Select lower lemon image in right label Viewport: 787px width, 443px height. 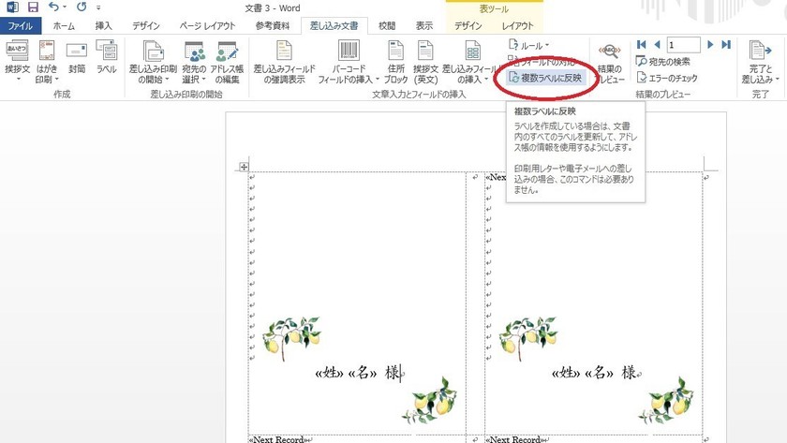(x=666, y=400)
